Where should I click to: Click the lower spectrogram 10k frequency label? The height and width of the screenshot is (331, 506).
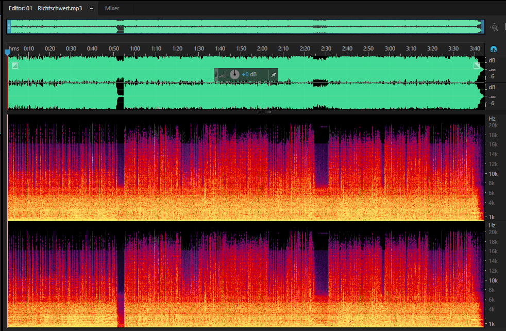(493, 280)
